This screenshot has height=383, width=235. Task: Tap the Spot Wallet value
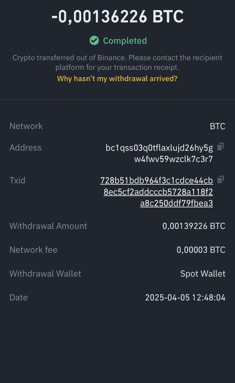tap(203, 274)
